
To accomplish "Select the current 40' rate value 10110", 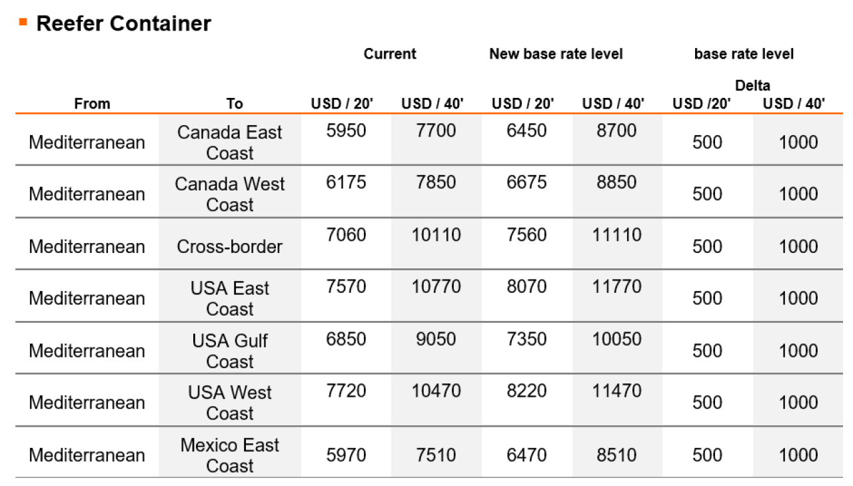I will [436, 235].
